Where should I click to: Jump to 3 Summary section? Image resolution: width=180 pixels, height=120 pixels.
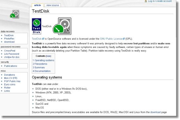[39, 67]
